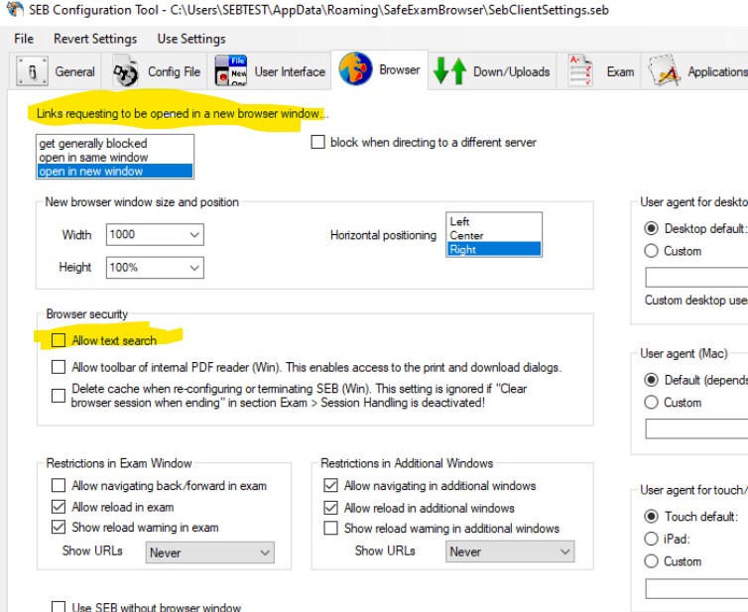Uncheck Allow reload in additional windows

pos(330,508)
